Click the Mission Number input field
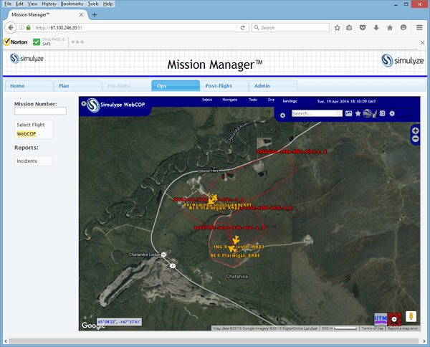 coord(40,111)
